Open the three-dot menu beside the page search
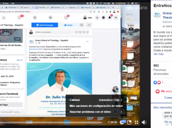Viewport: 172px width, 128px height. (x=89, y=25)
